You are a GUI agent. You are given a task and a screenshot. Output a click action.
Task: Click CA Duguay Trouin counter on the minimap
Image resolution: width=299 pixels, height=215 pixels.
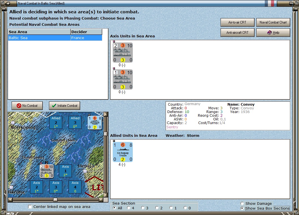tap(95, 123)
